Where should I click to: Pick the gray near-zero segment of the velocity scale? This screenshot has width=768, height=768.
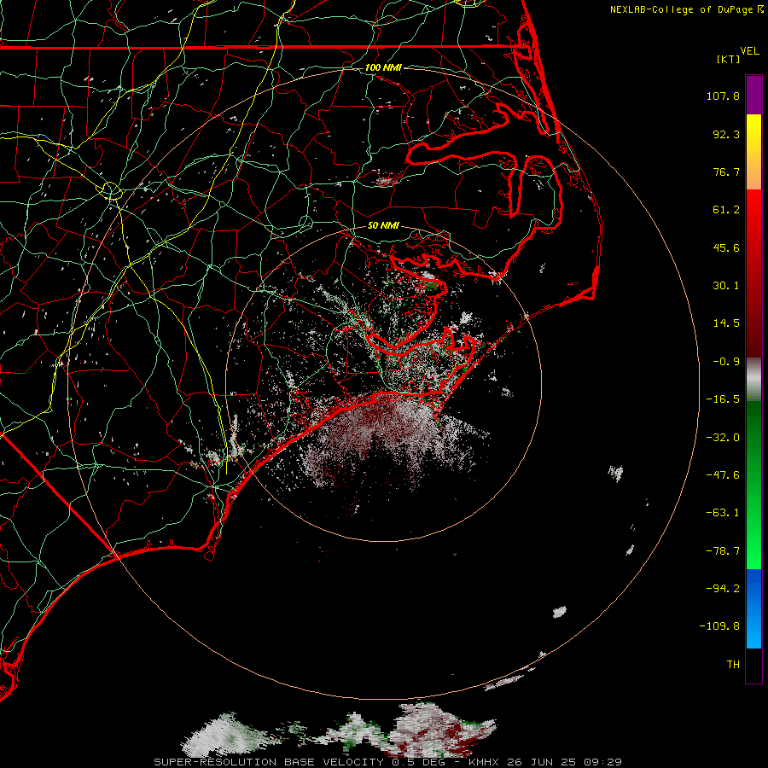coord(753,380)
